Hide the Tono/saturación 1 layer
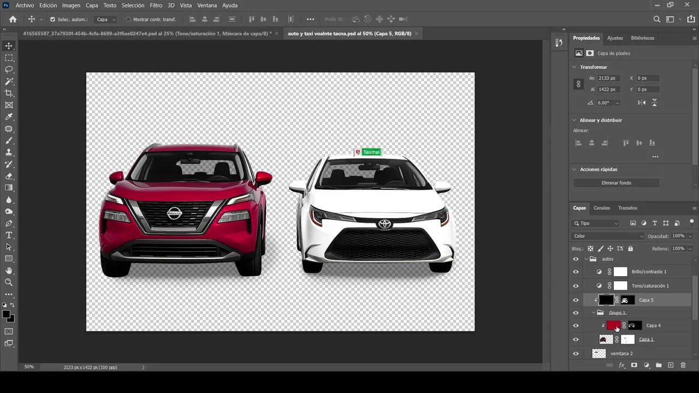699x393 pixels. 576,286
